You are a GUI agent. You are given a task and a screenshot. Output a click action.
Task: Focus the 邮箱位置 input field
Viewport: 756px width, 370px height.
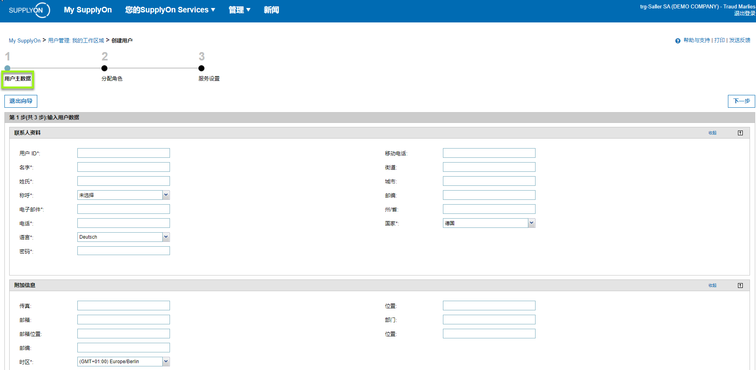pyautogui.click(x=123, y=334)
